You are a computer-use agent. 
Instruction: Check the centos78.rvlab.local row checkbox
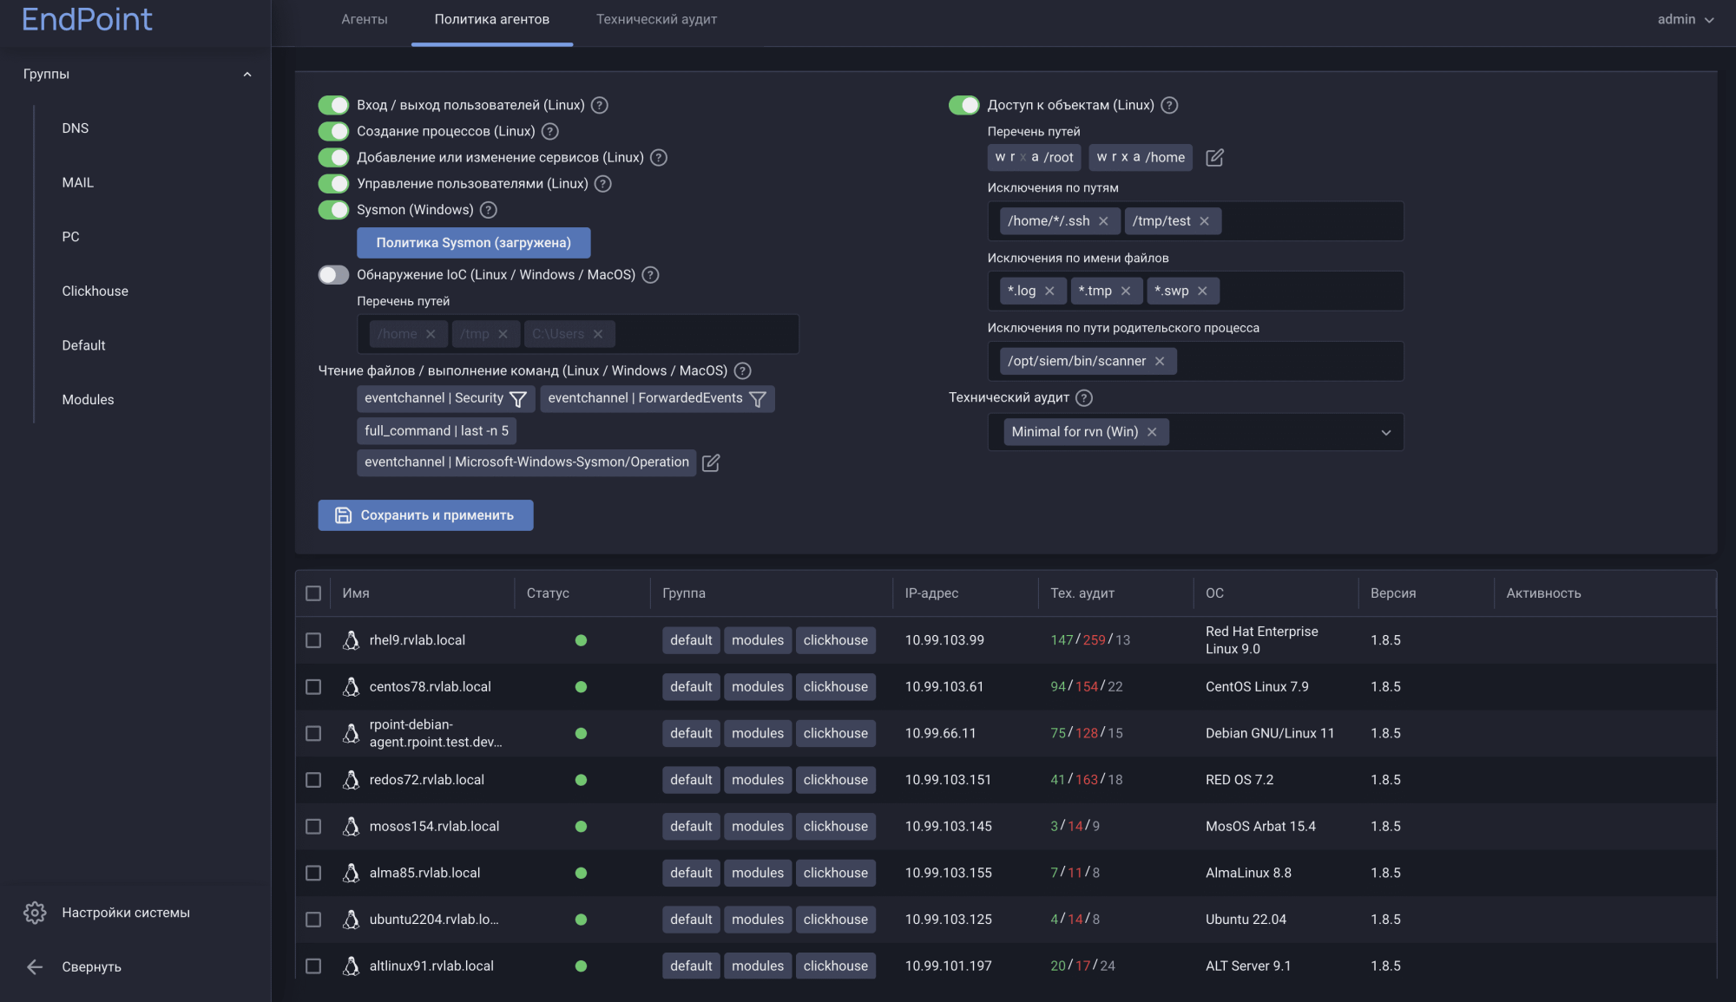[313, 687]
